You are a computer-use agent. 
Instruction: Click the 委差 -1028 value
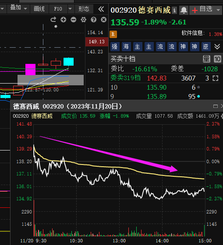coord(210,69)
